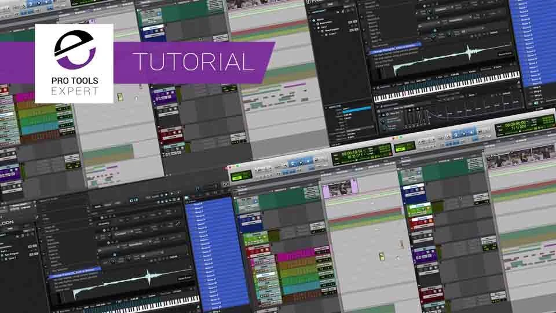
Task: Choose highlighted blue menu entry, top Falcon window
Action: pos(396,48)
